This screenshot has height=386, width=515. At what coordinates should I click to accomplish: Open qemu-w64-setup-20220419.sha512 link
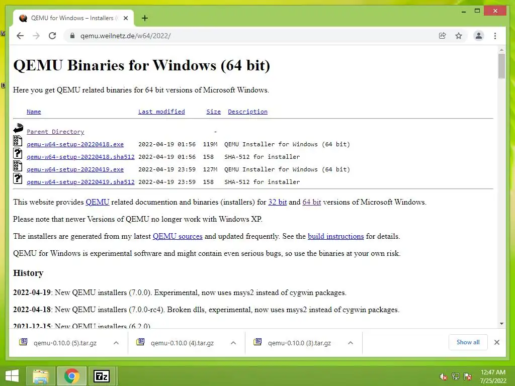coord(80,182)
